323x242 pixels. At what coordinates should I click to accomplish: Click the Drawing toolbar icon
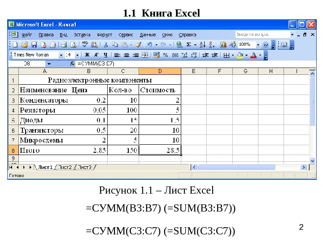click(x=232, y=45)
